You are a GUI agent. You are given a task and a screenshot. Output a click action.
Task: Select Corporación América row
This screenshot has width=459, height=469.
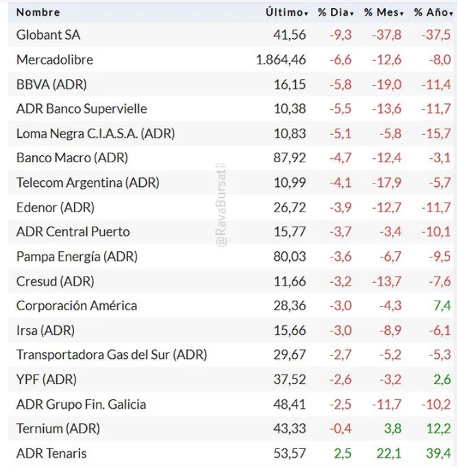coord(77,306)
